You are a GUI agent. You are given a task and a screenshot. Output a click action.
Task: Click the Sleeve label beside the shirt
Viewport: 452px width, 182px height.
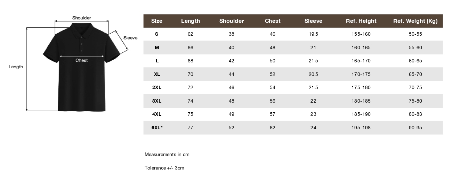coord(130,38)
